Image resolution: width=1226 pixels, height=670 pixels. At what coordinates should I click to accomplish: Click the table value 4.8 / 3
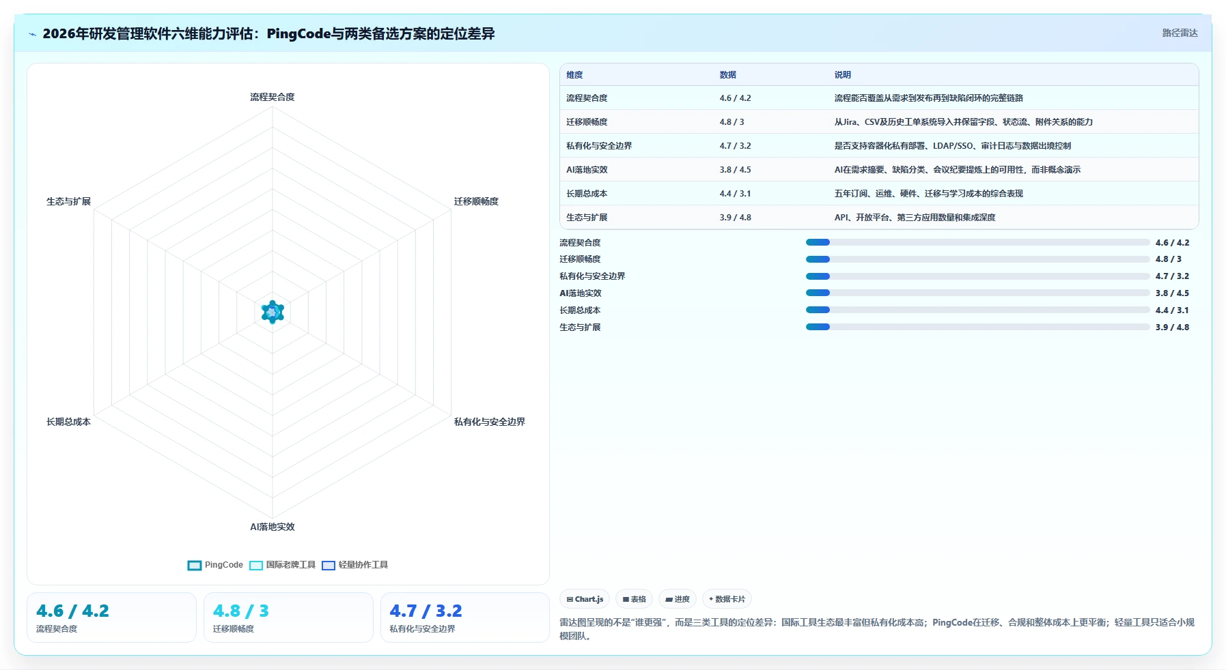pyautogui.click(x=732, y=122)
